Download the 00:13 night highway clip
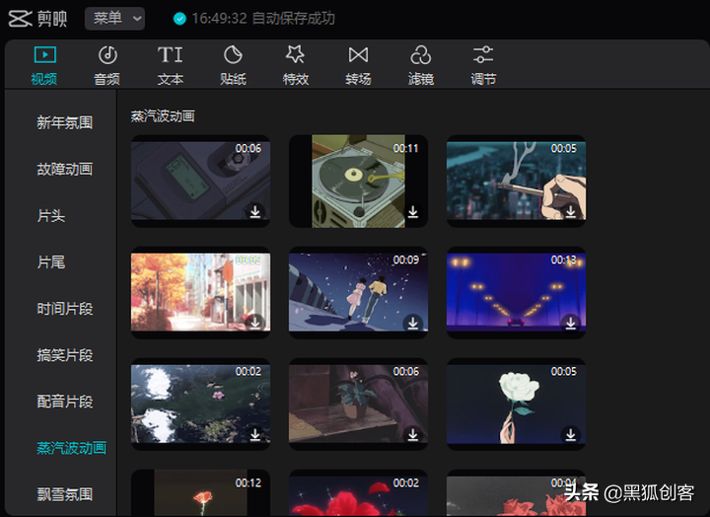This screenshot has width=710, height=517. click(571, 323)
